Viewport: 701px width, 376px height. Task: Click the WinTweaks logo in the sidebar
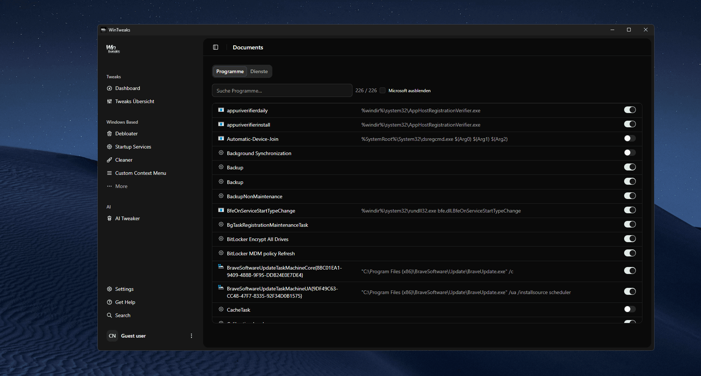113,49
